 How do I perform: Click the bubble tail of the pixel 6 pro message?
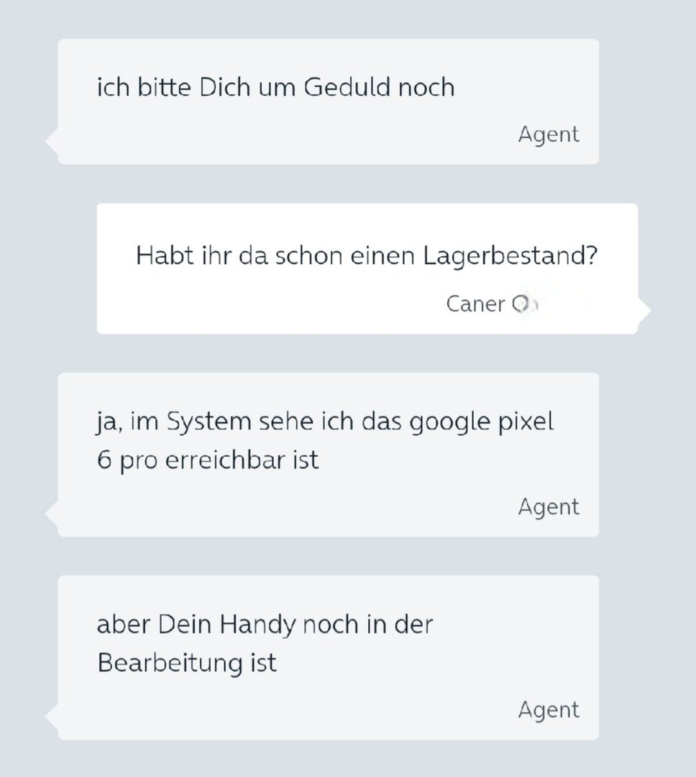(x=52, y=514)
